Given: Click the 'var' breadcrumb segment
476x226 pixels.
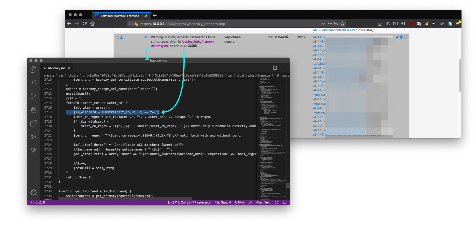Looking at the screenshot, I should click(x=61, y=76).
